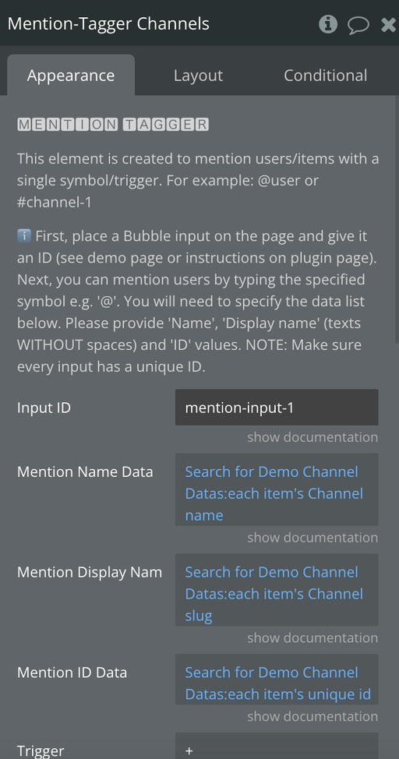Viewport: 399px width, 759px height.
Task: Click the Input ID field
Action: [x=277, y=408]
